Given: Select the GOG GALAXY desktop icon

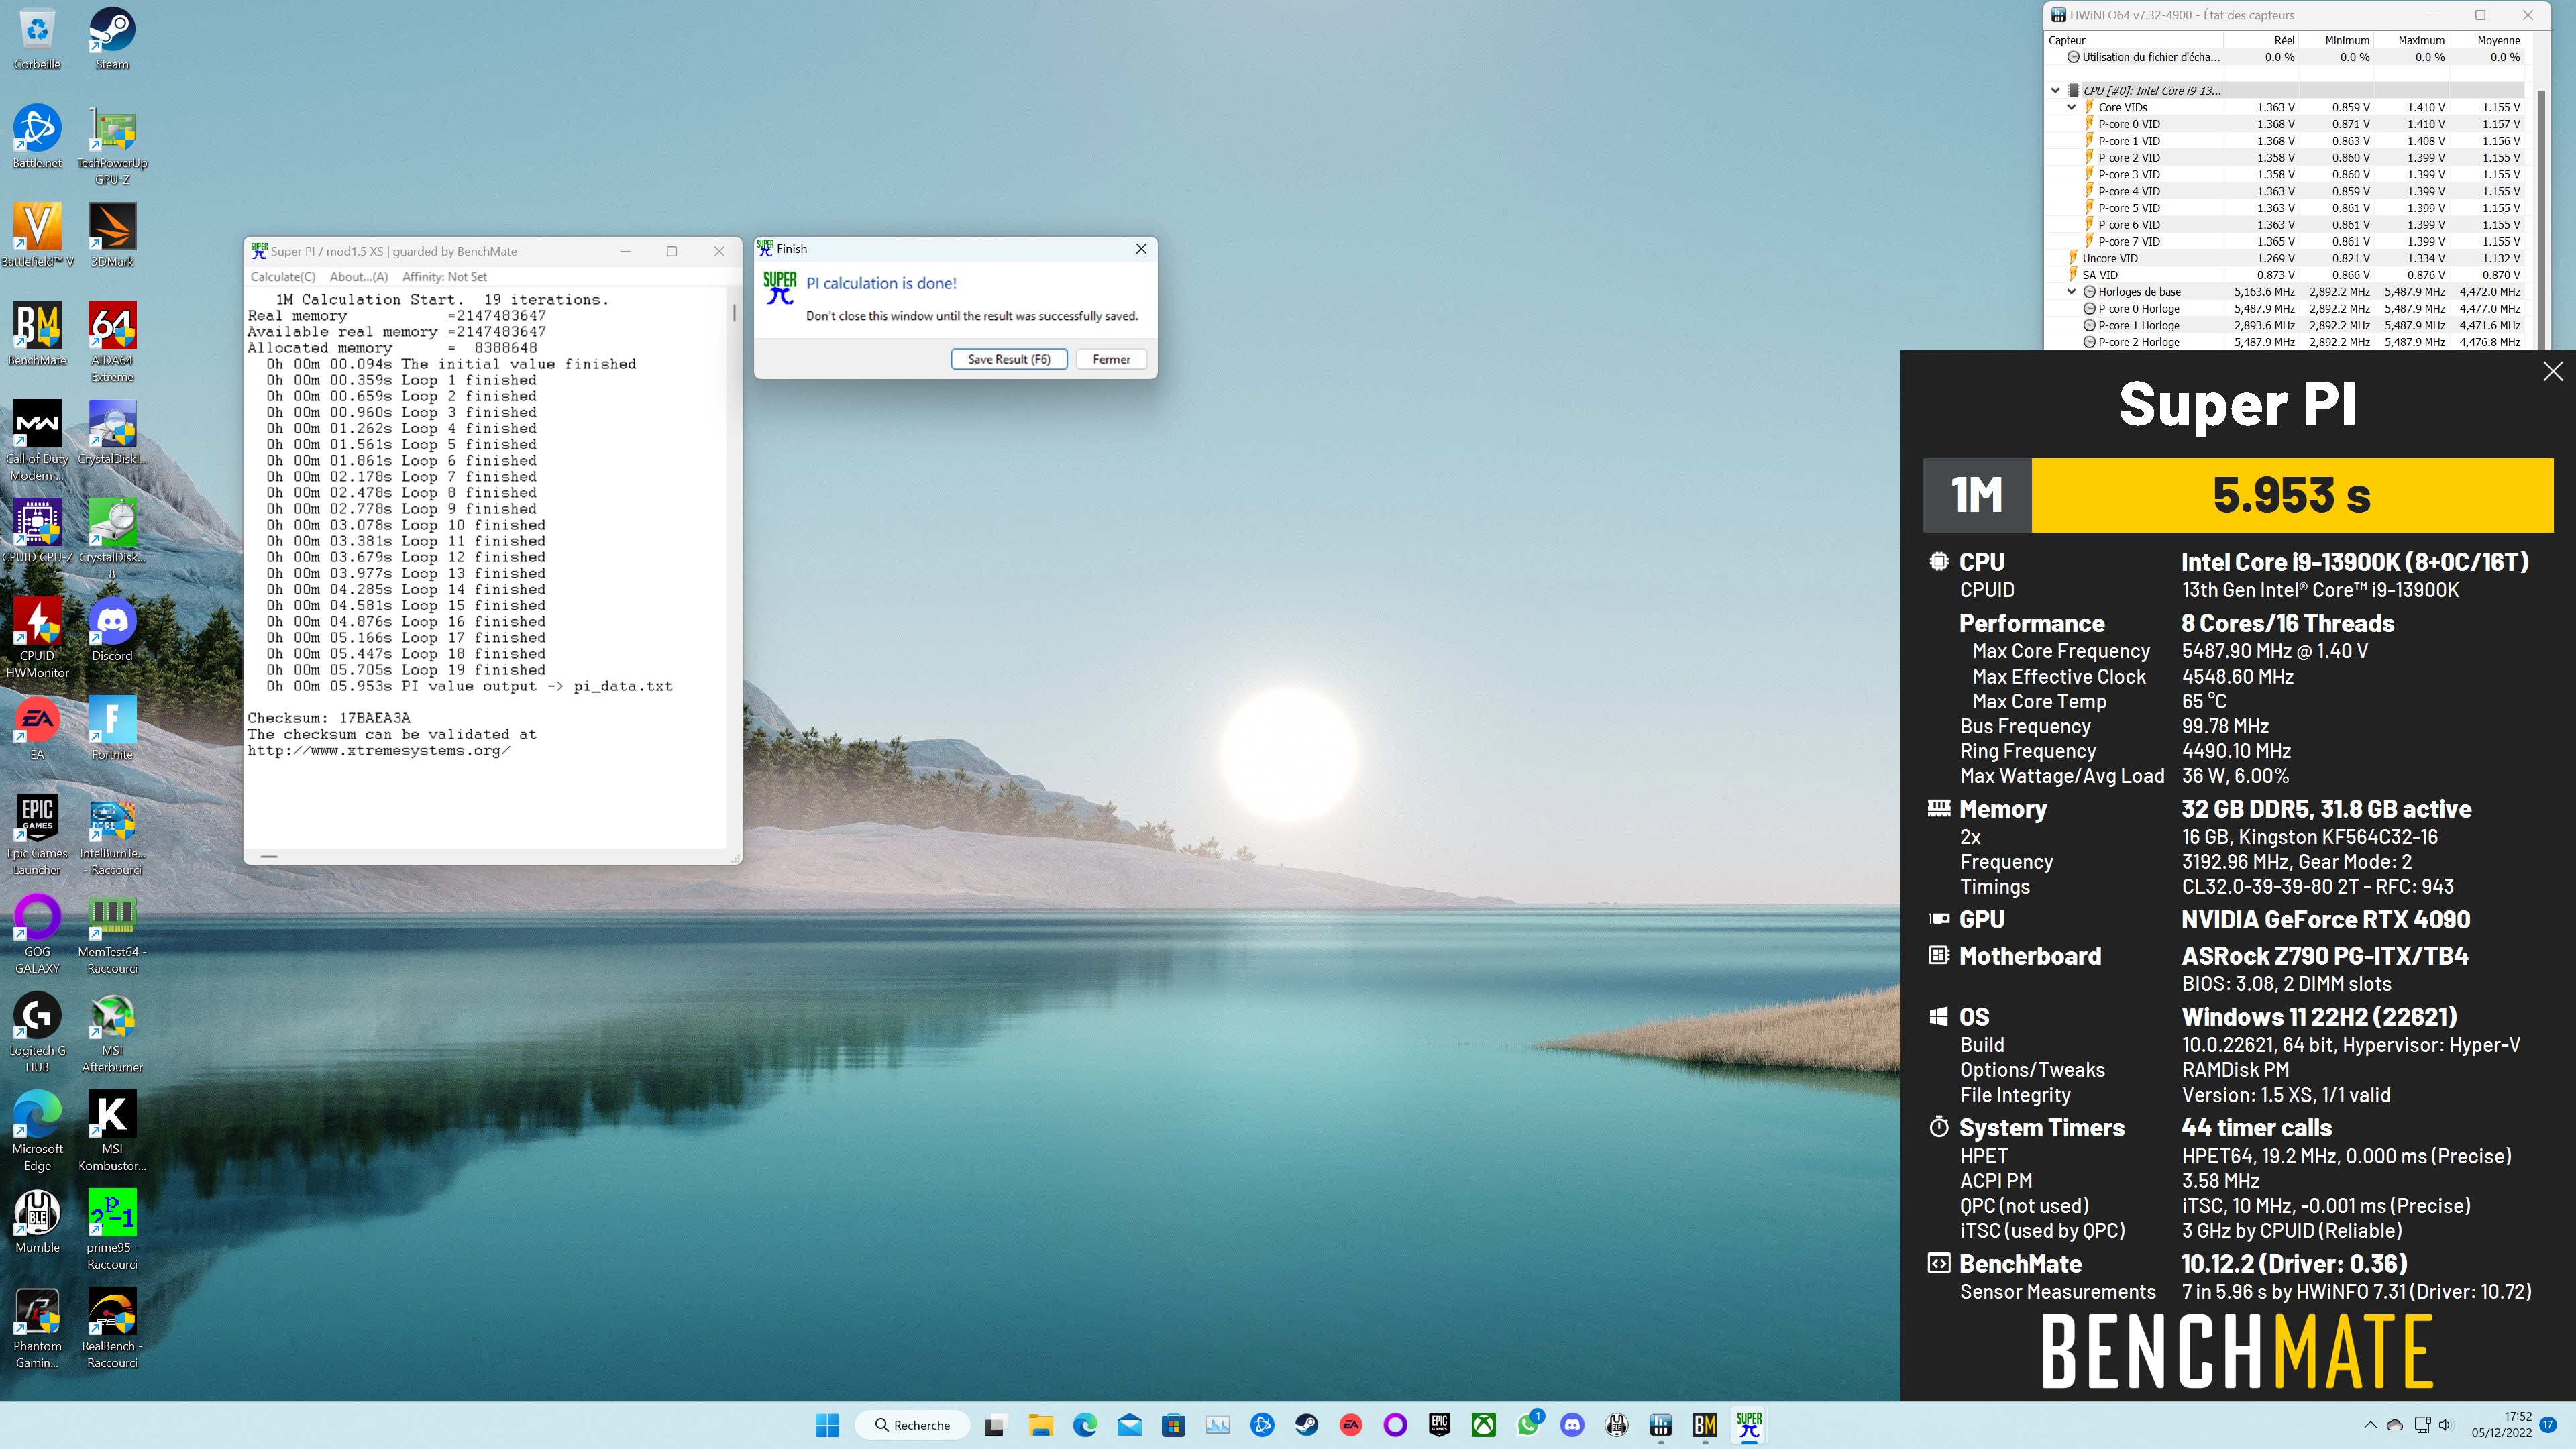Looking at the screenshot, I should (x=37, y=933).
